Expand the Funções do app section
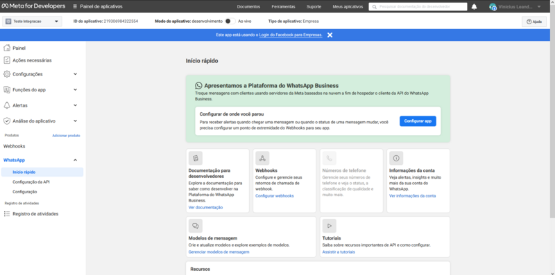This screenshot has height=275, width=555. tap(75, 90)
